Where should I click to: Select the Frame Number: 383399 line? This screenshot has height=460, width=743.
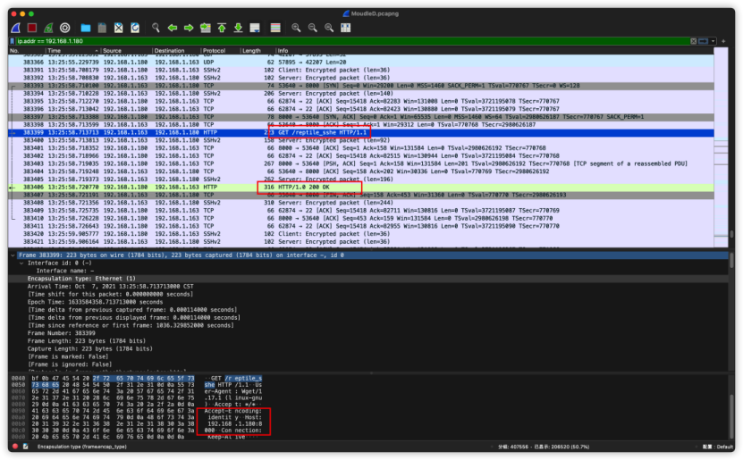pos(368,333)
